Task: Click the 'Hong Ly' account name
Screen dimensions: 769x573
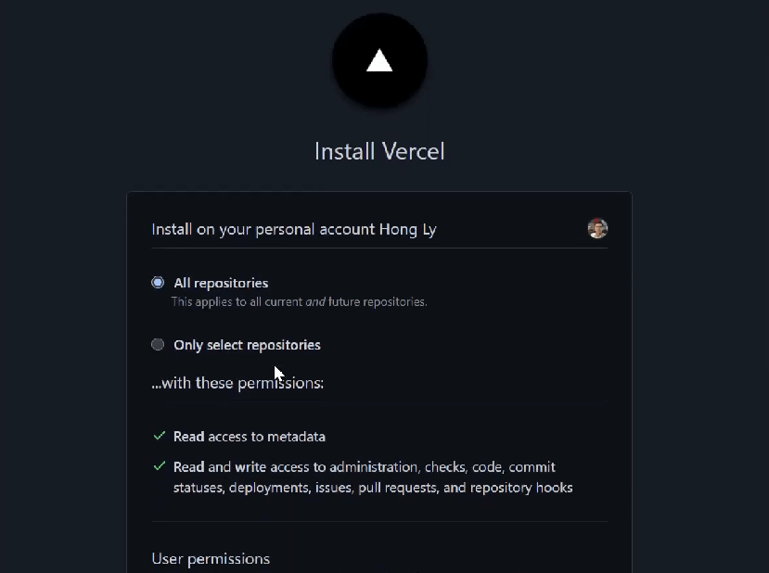Action: 407,230
